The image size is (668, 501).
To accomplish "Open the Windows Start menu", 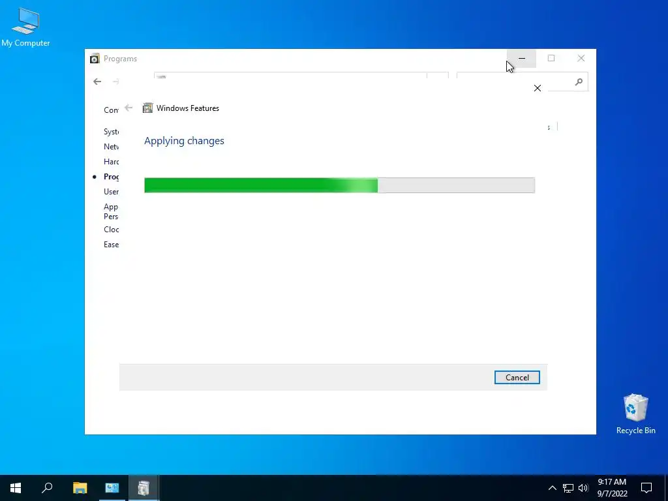I will coord(16,488).
